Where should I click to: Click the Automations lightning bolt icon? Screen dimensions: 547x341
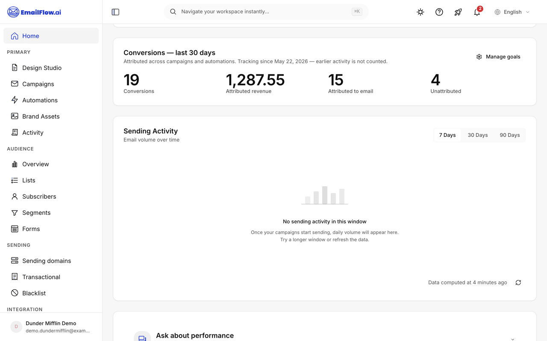pyautogui.click(x=15, y=100)
